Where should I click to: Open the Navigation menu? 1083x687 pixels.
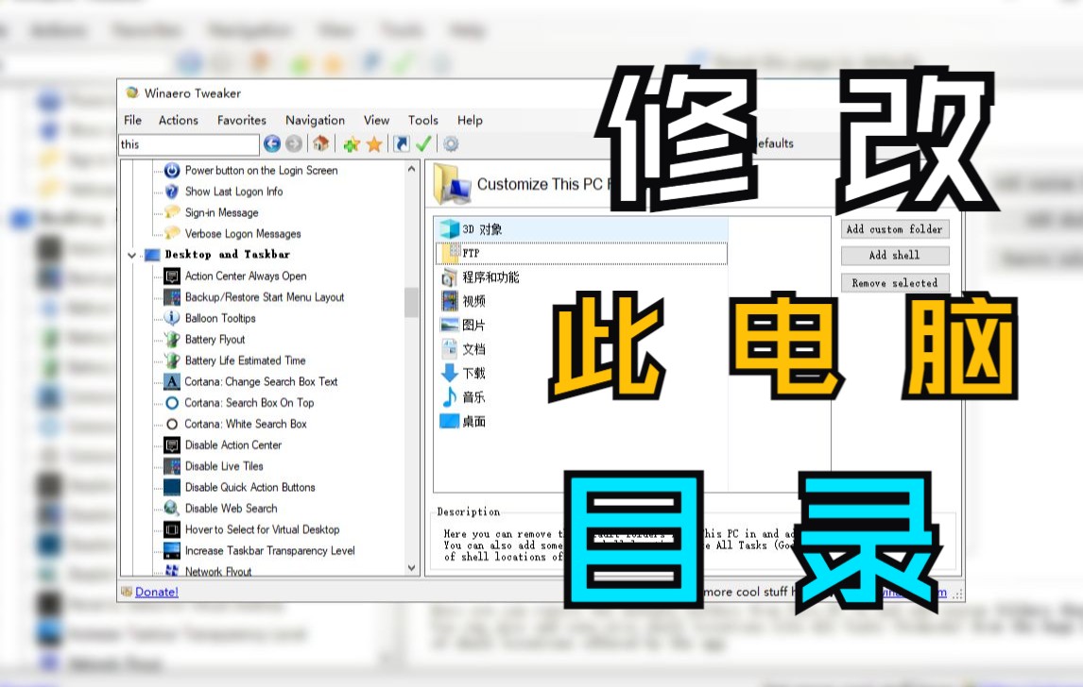click(x=315, y=120)
